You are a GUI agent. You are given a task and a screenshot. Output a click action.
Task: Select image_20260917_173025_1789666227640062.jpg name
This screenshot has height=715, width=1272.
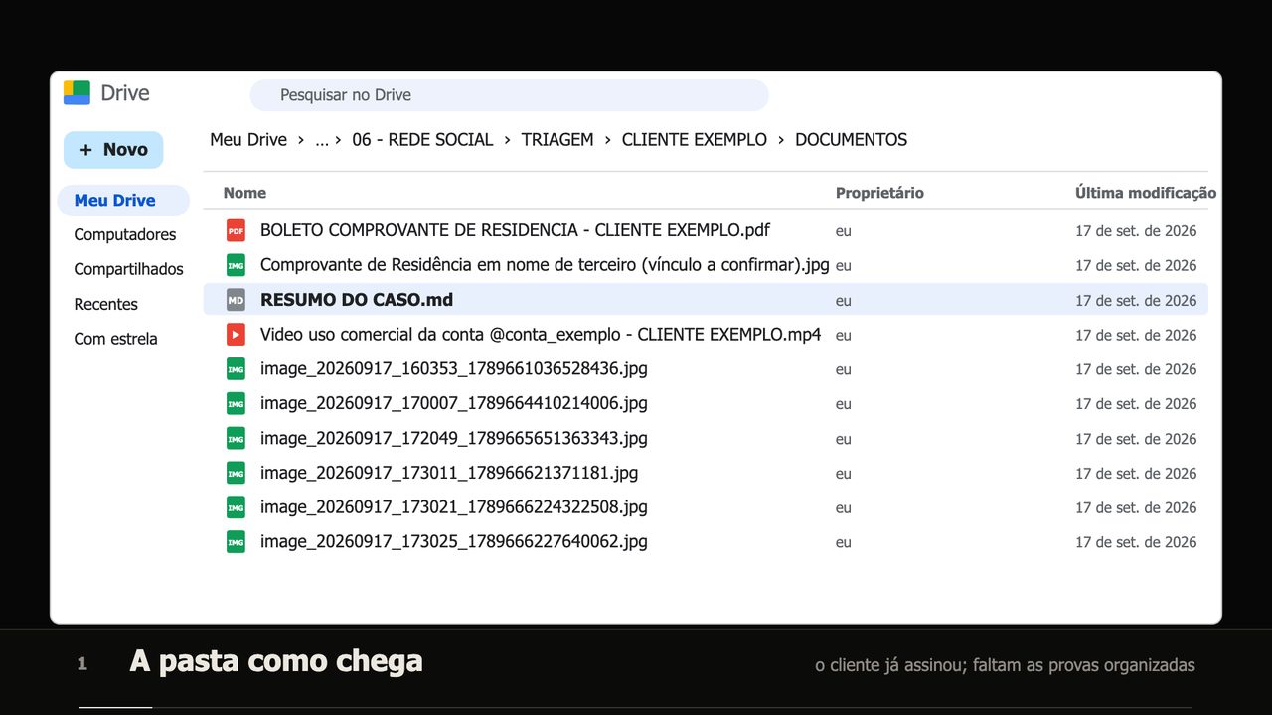[x=454, y=542]
